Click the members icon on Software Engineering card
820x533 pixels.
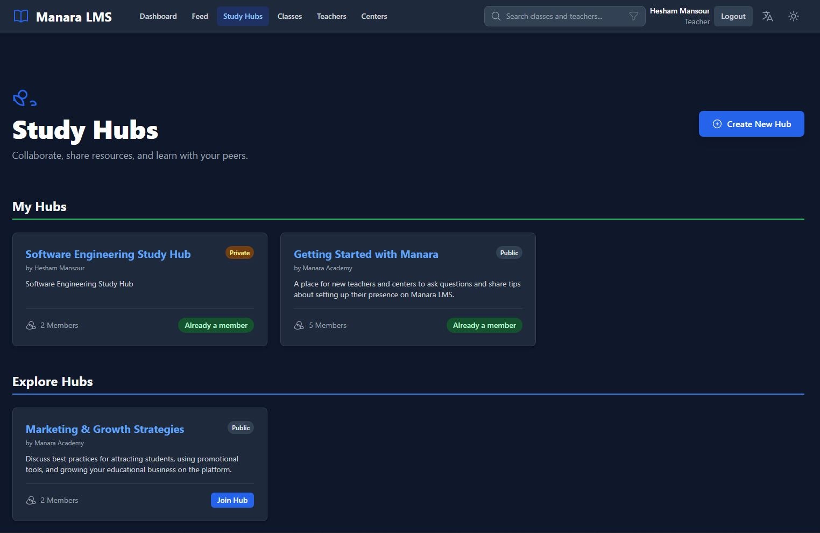coord(31,325)
